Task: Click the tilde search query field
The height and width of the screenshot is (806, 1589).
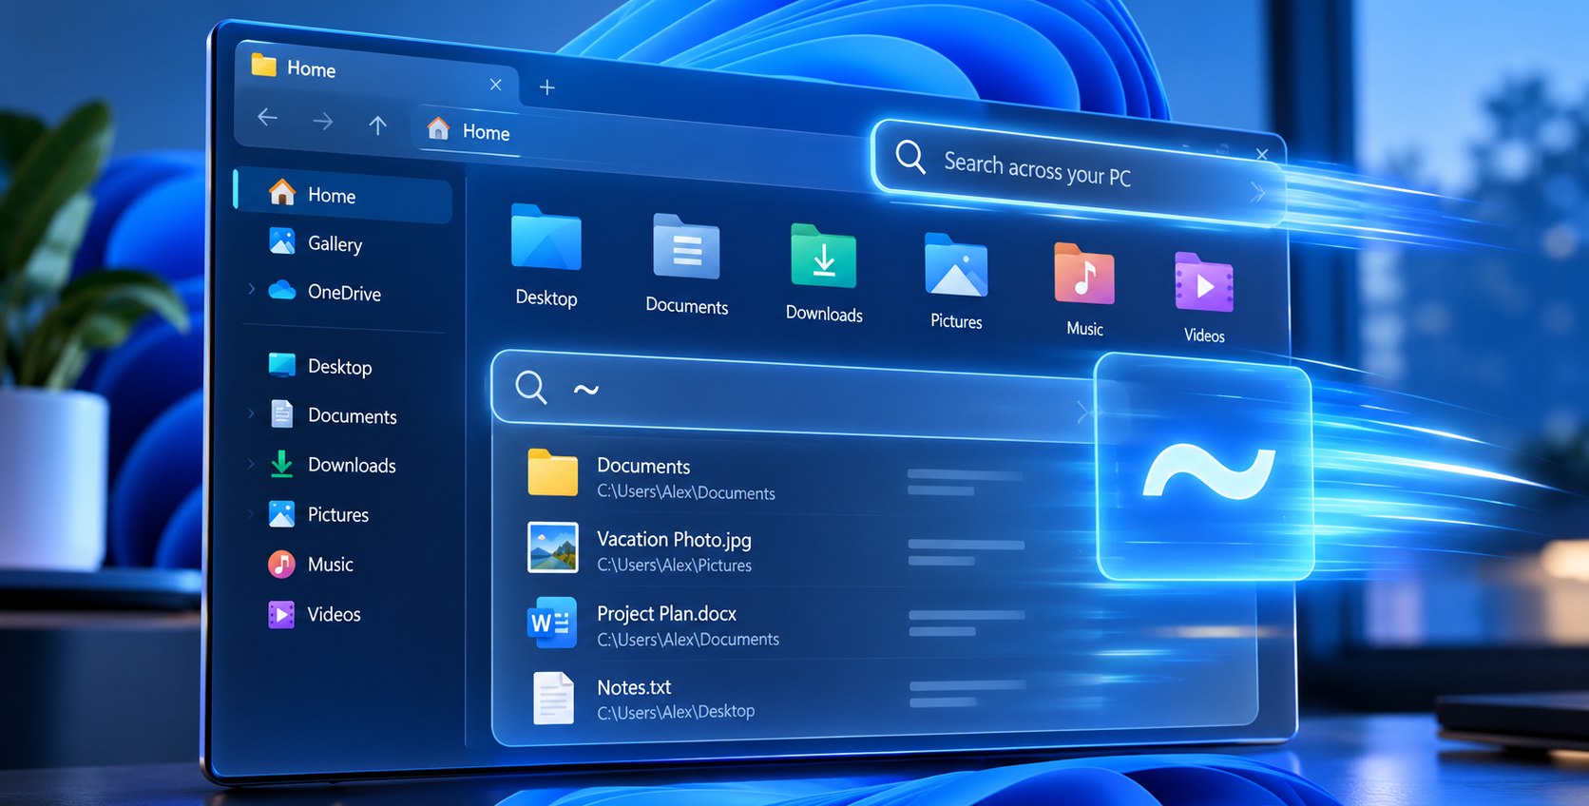Action: click(x=794, y=395)
